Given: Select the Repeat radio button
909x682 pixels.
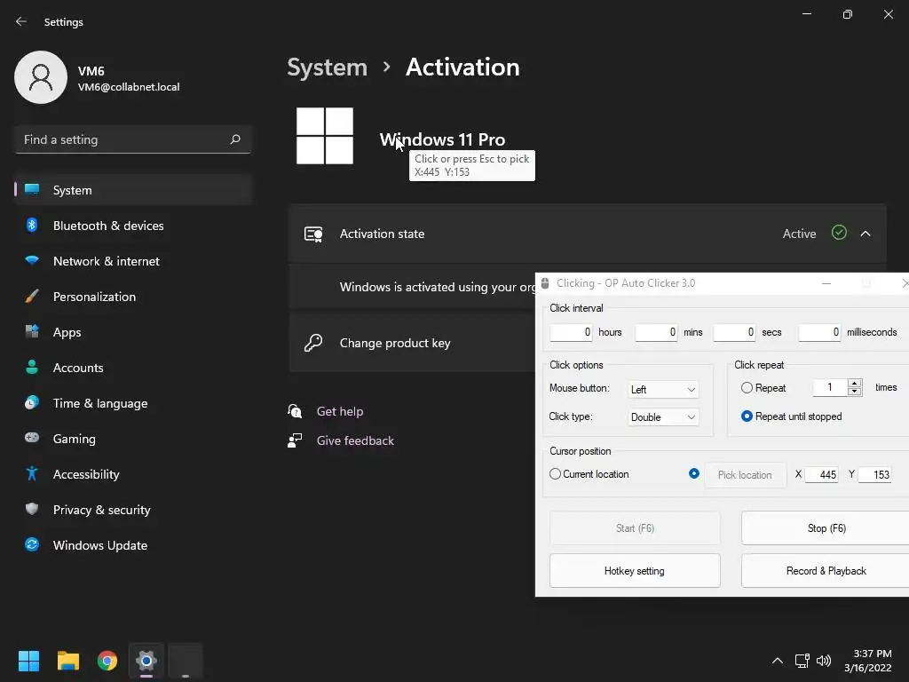Looking at the screenshot, I should [x=747, y=387].
